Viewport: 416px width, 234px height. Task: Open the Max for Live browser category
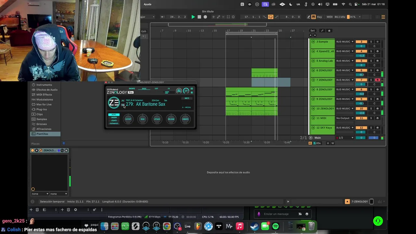(44, 104)
